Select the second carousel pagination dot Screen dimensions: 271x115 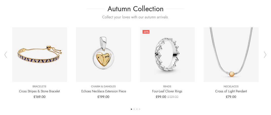pyautogui.click(x=134, y=109)
